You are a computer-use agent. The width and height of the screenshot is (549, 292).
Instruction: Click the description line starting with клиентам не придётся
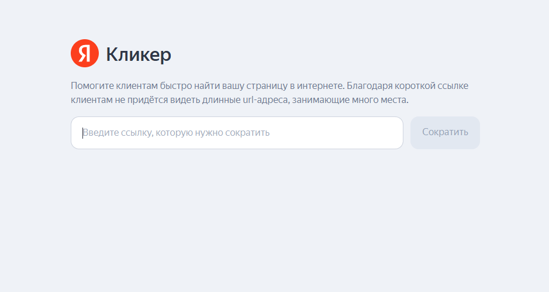pyautogui.click(x=240, y=100)
